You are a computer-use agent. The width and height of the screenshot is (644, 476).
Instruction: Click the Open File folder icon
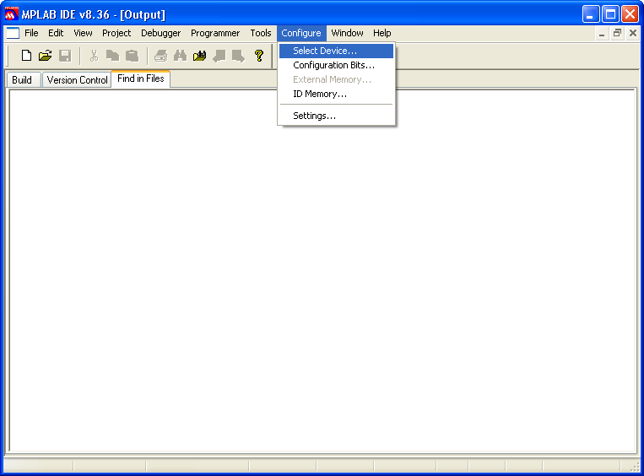coord(46,56)
